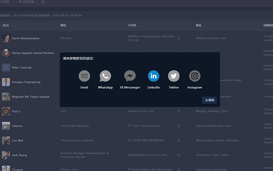Open Harsh Himmatramka's profile photo
This screenshot has width=273, height=171.
6,38
